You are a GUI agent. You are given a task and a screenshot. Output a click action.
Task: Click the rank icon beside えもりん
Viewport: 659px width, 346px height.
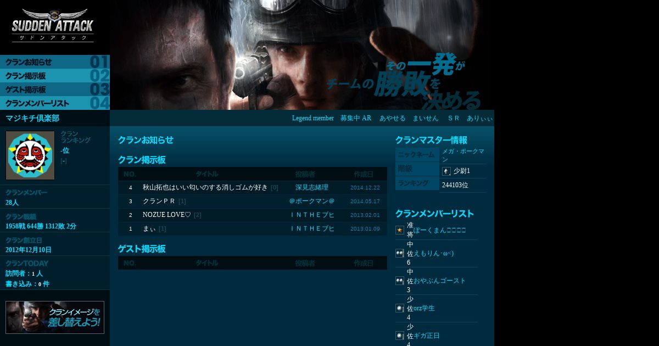coord(400,253)
